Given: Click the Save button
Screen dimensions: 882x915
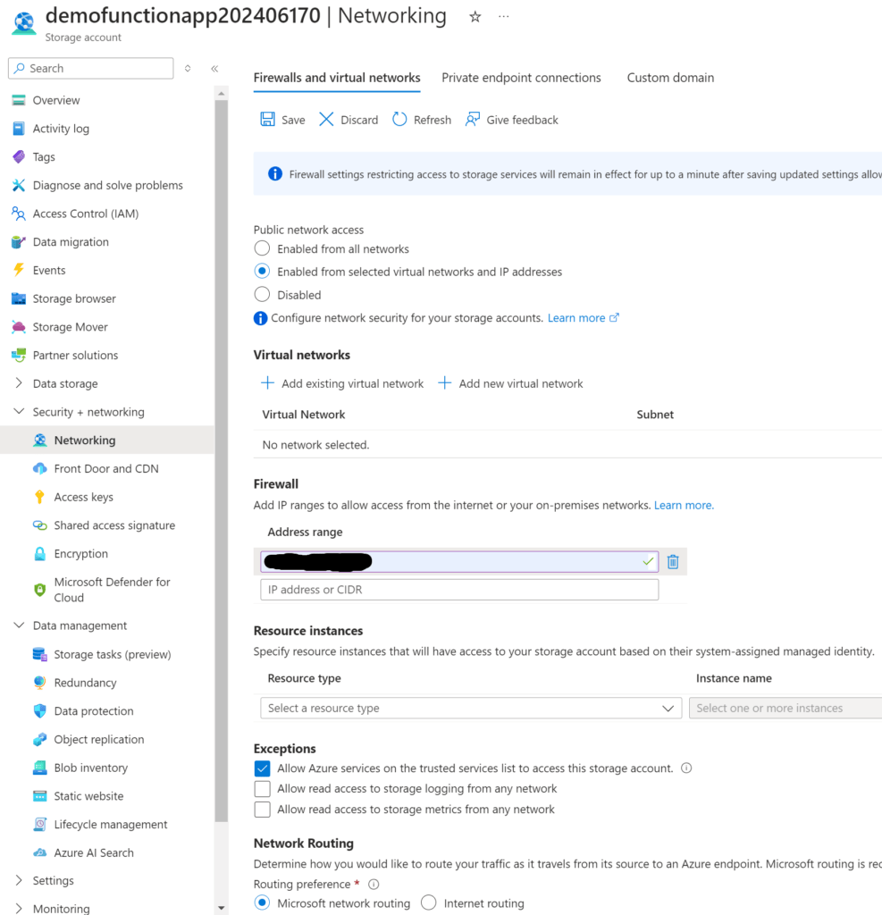Looking at the screenshot, I should (281, 119).
